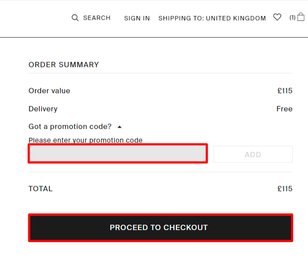Focus the promotion code input field

pyautogui.click(x=118, y=154)
